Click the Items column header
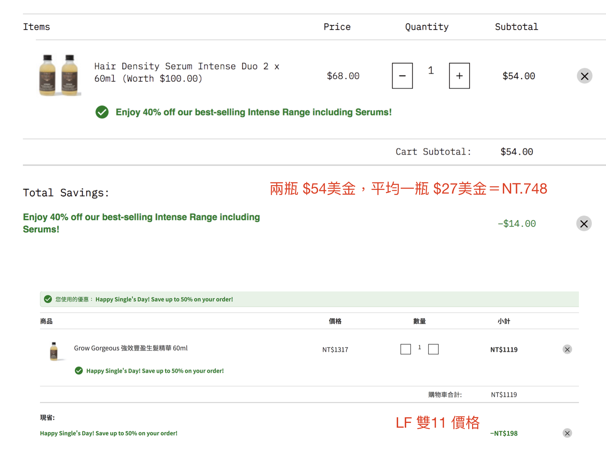606x458 pixels. click(36, 27)
